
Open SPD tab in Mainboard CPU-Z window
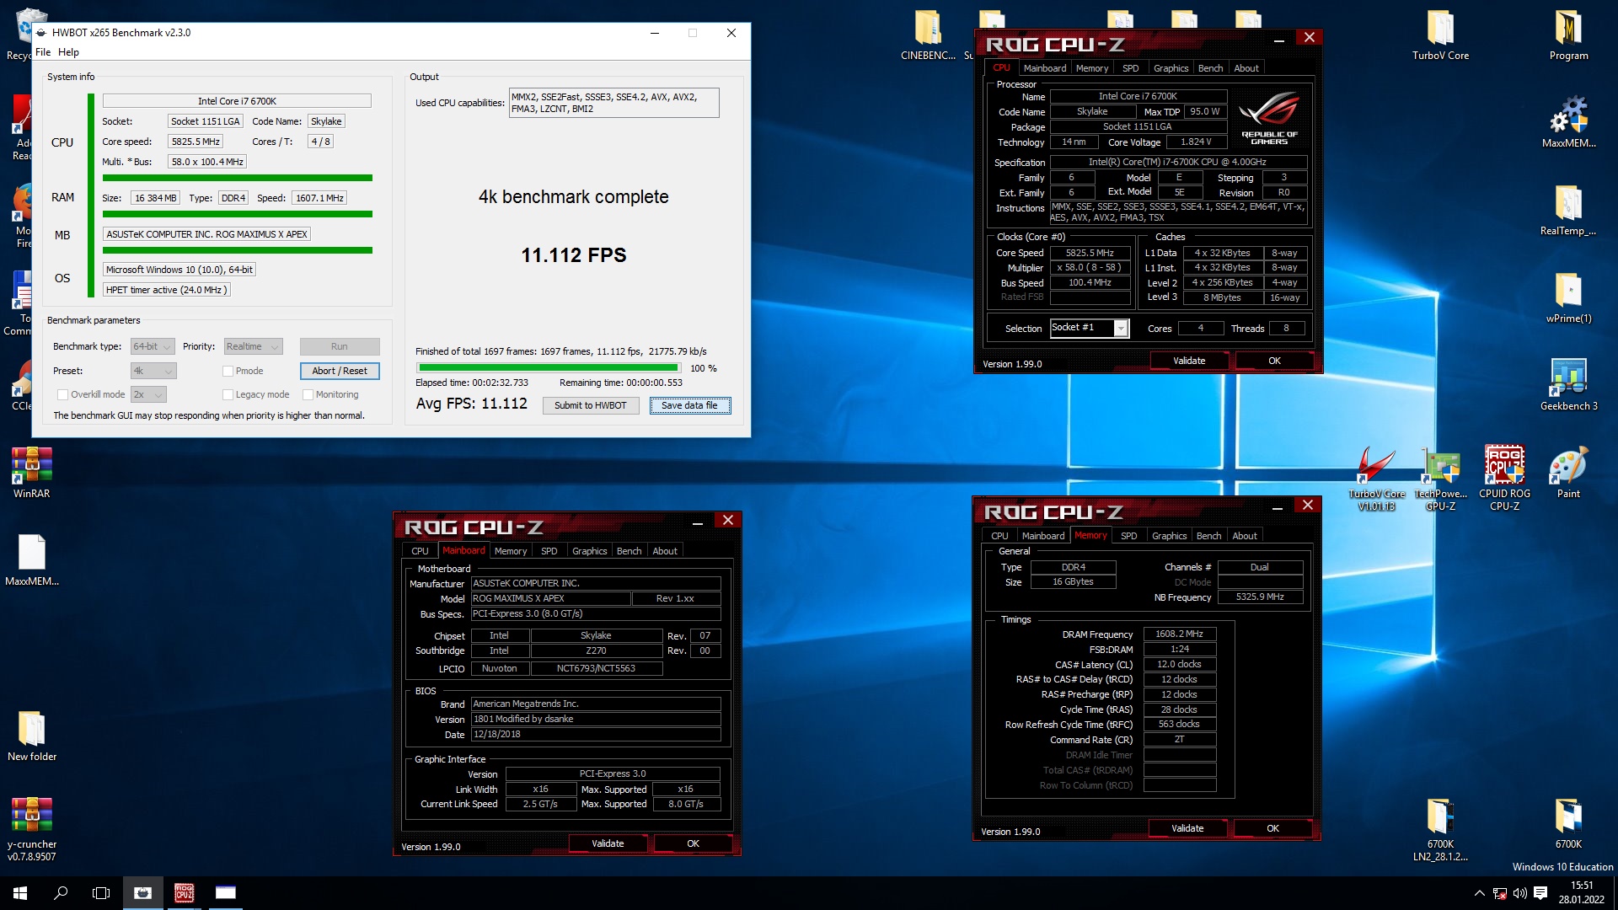(549, 551)
